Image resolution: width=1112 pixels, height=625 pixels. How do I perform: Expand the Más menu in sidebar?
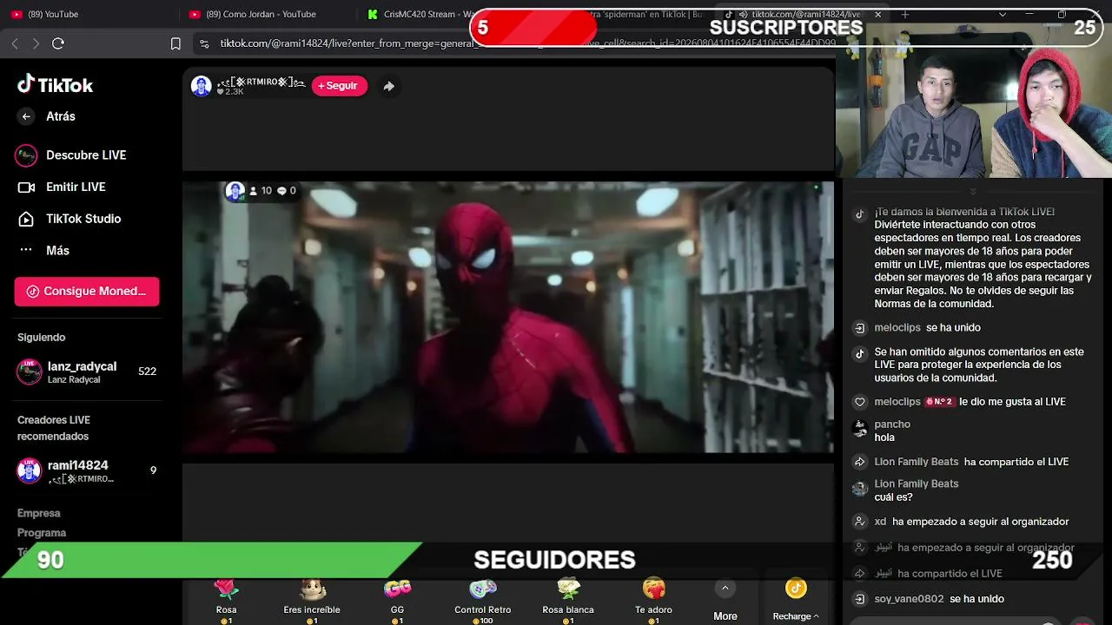pyautogui.click(x=43, y=250)
